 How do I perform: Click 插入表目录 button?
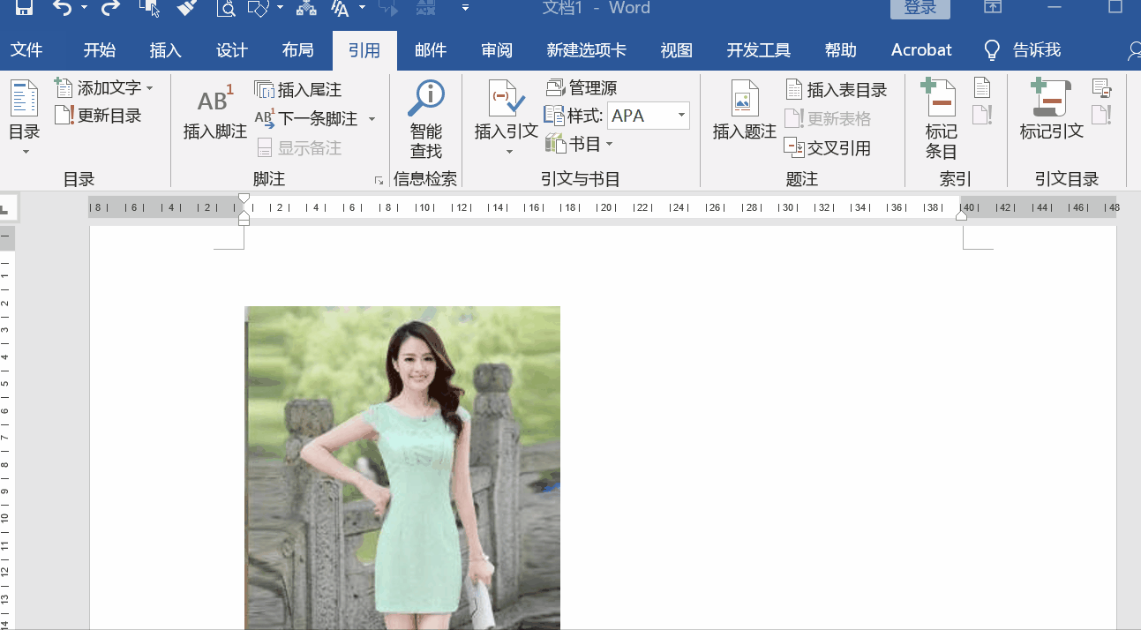[837, 89]
